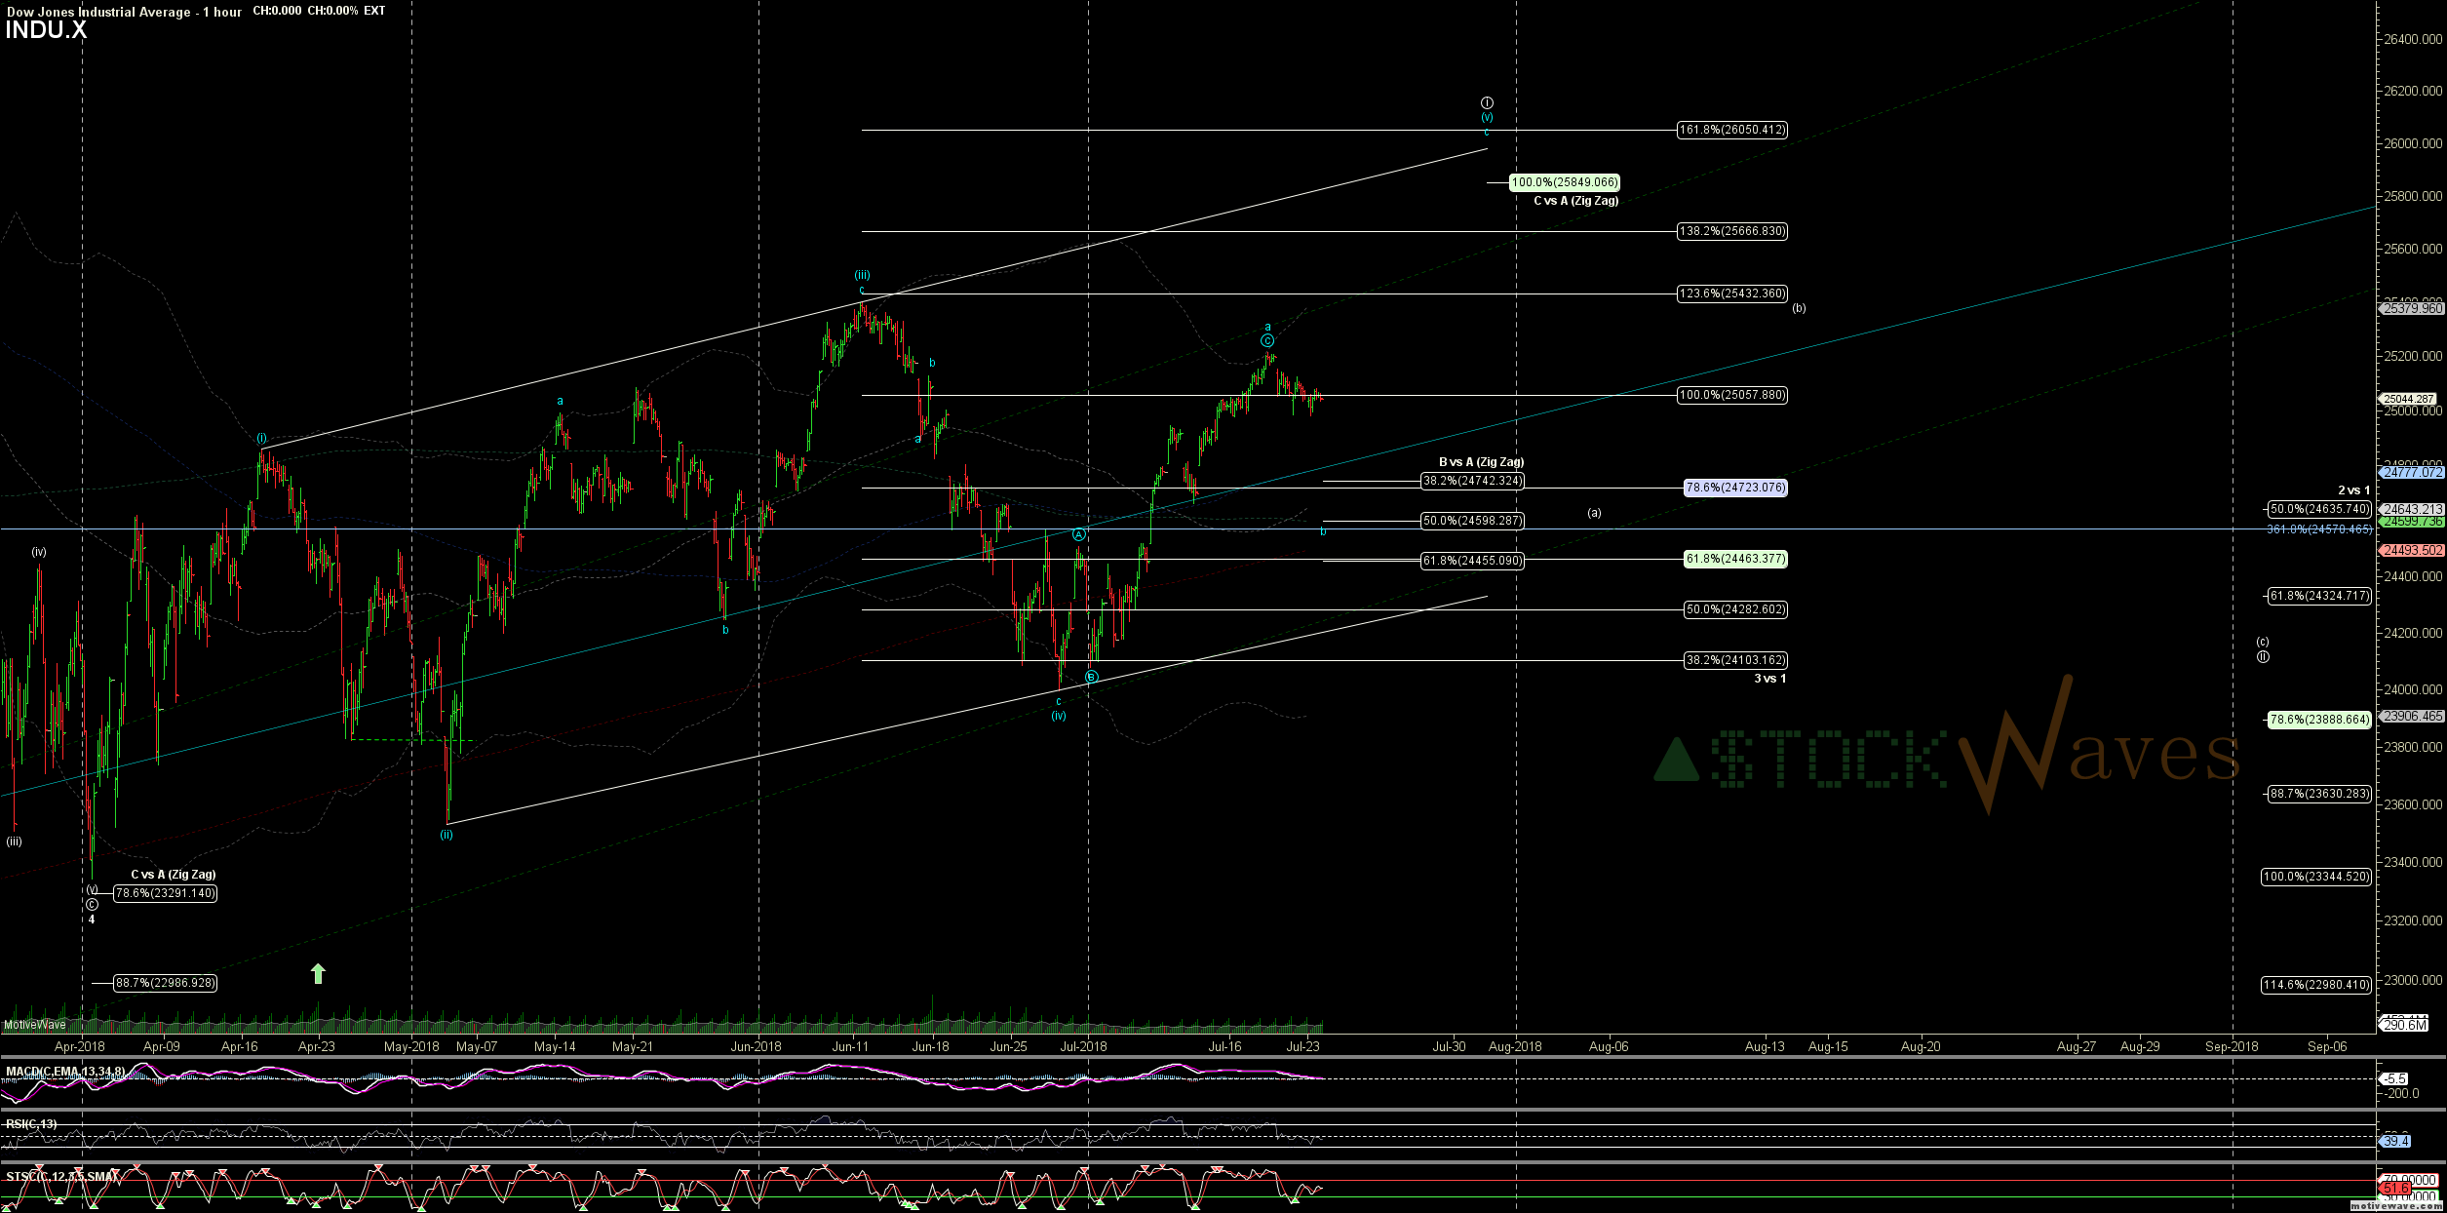Click the 61.8%(24455.090) label
Image resolution: width=2447 pixels, height=1213 pixels.
pos(1472,561)
